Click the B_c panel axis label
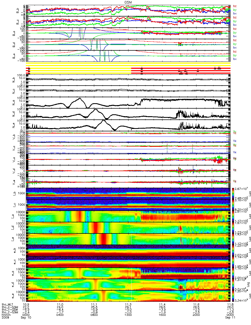 click(x=18, y=22)
